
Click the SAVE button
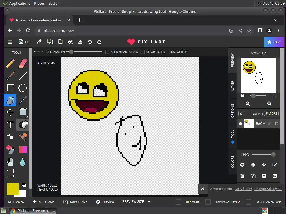click(x=274, y=42)
